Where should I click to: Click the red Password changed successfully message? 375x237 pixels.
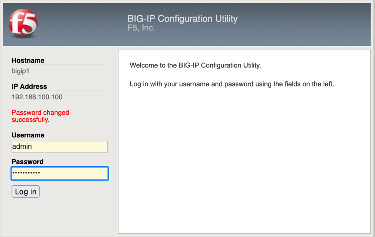(x=40, y=116)
